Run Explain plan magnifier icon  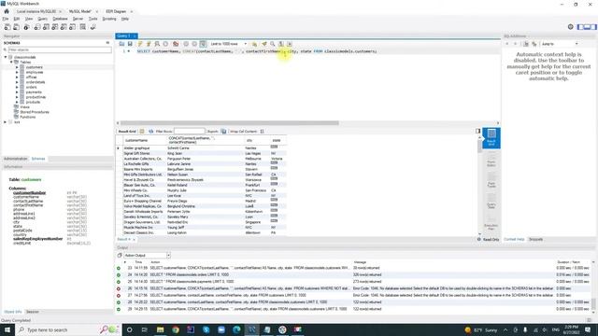coord(157,44)
